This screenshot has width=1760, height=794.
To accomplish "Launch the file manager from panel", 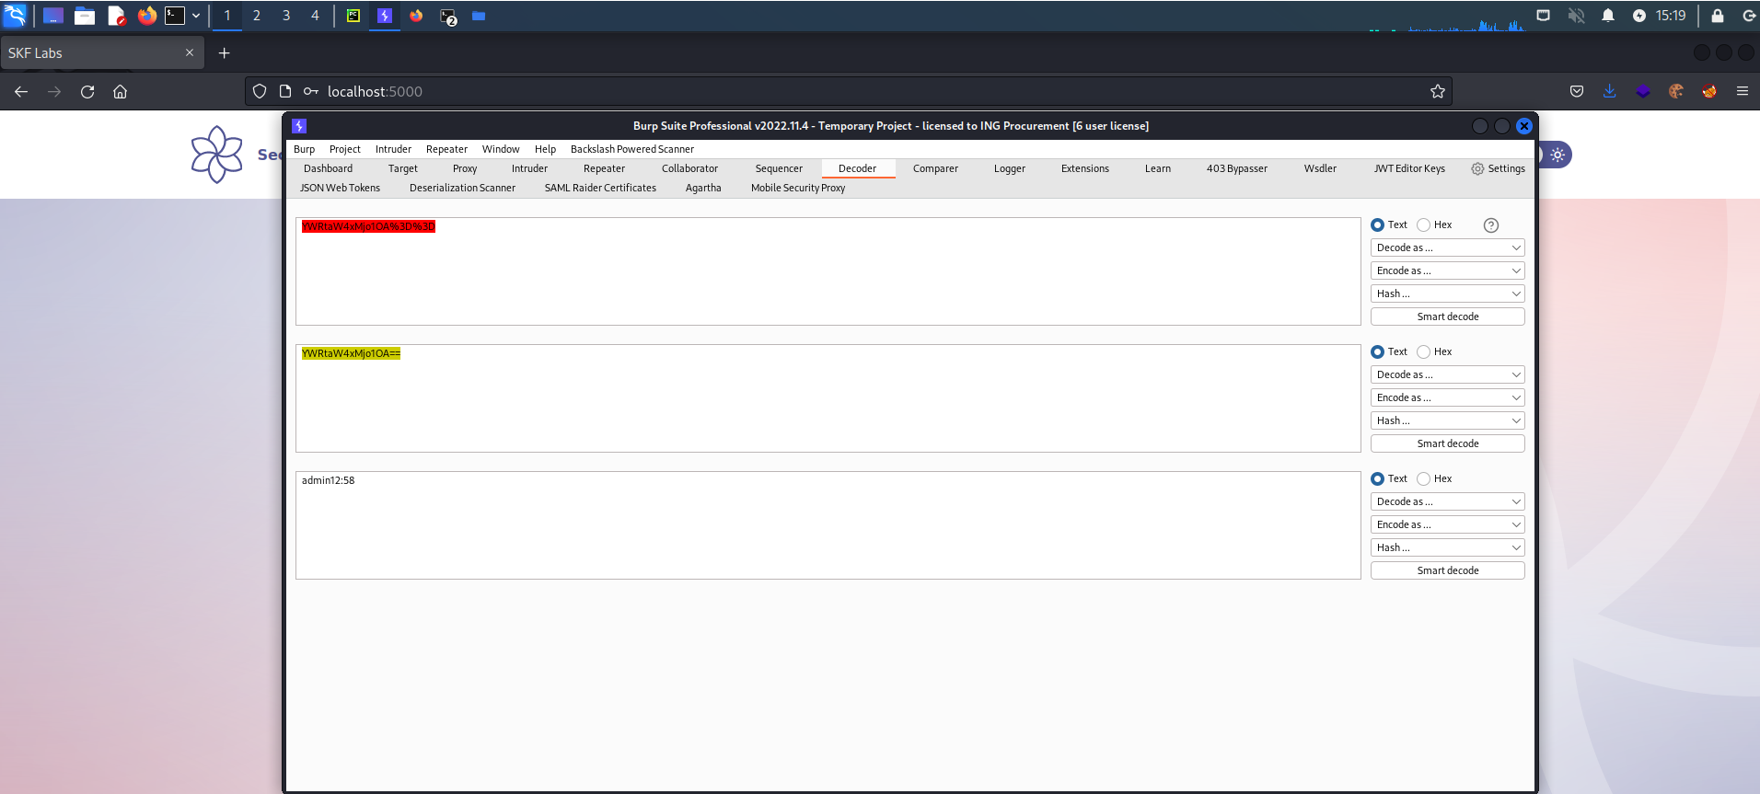I will coord(85,16).
